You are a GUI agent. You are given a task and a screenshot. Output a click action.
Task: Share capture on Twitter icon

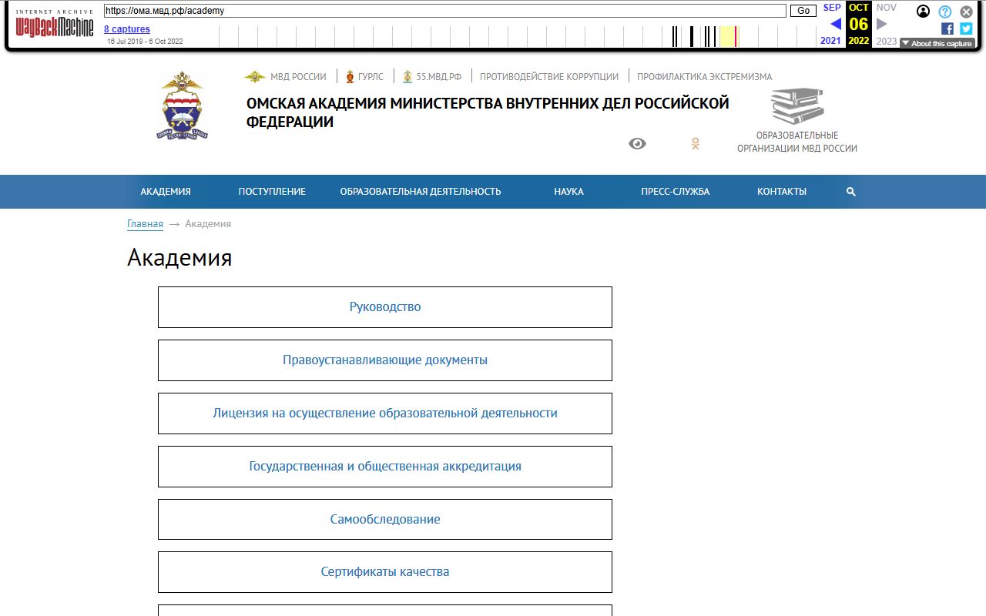(966, 28)
